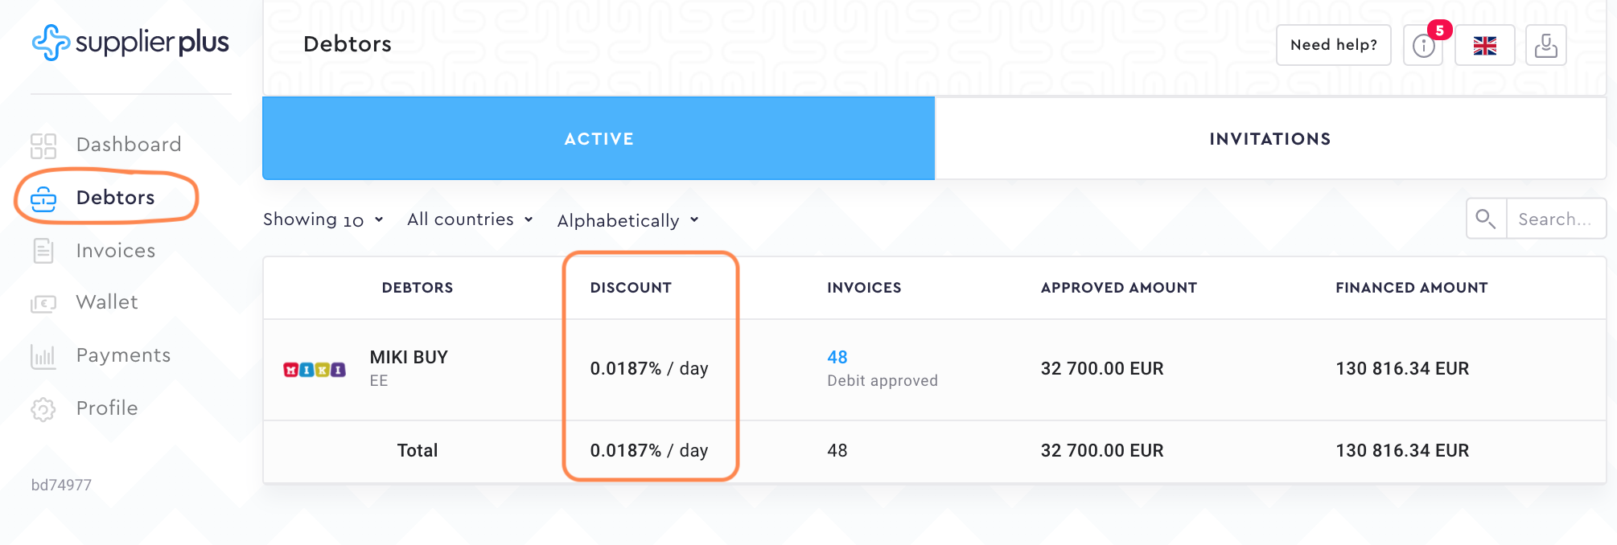This screenshot has width=1617, height=545.
Task: Click the Wallet icon in sidebar
Action: click(43, 303)
